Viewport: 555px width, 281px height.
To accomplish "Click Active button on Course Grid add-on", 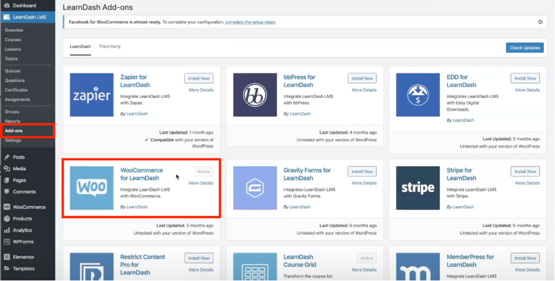I will tap(367, 258).
